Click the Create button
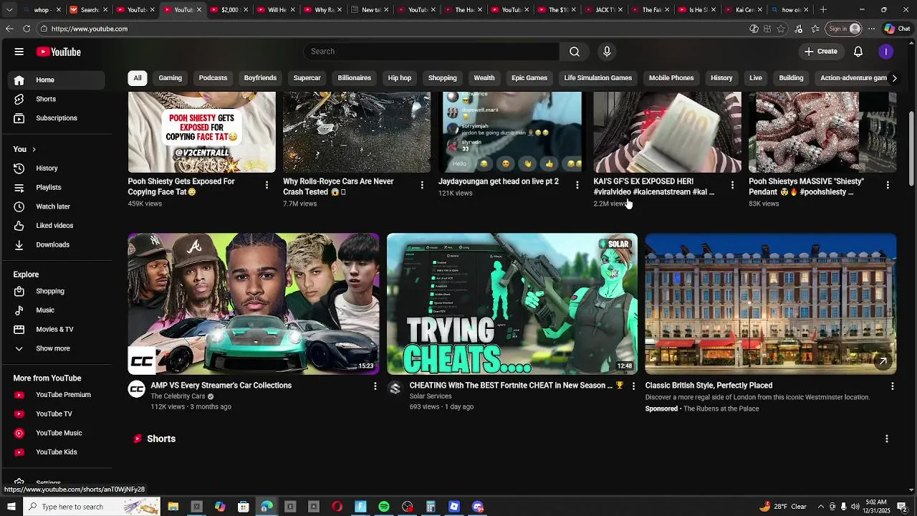The image size is (917, 516). pos(821,52)
